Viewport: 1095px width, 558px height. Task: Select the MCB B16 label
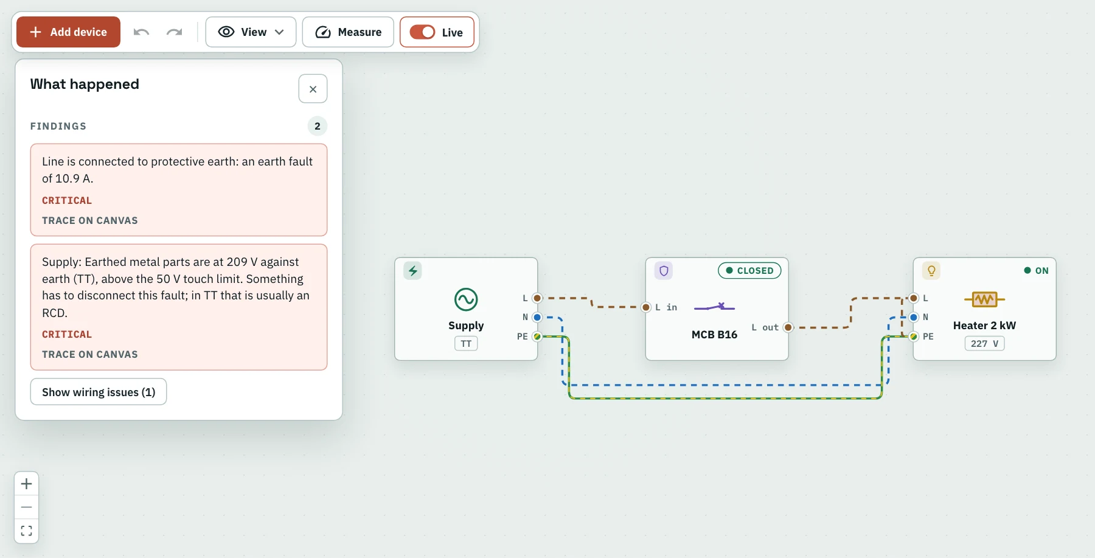tap(714, 335)
